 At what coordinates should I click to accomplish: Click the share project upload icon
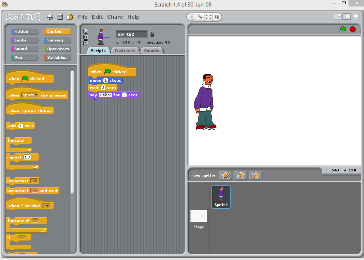69,17
